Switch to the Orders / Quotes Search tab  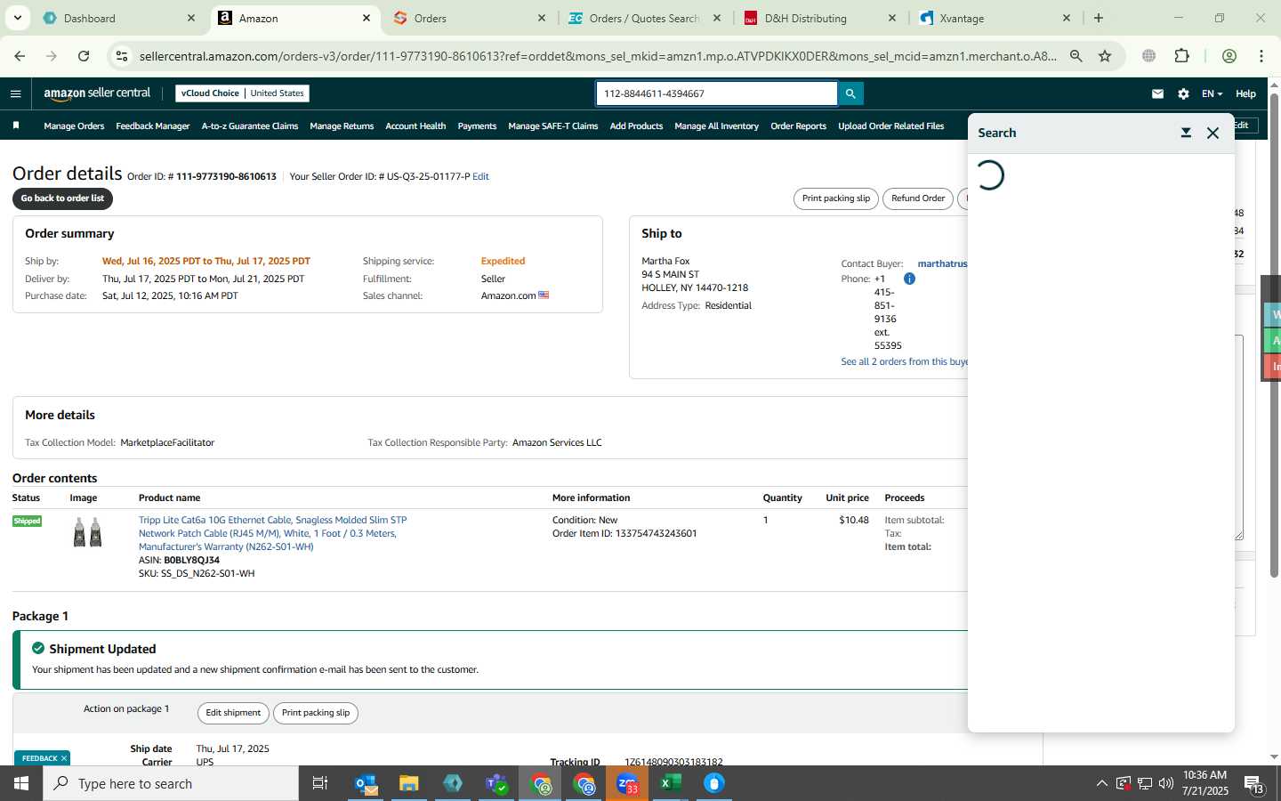tap(645, 18)
